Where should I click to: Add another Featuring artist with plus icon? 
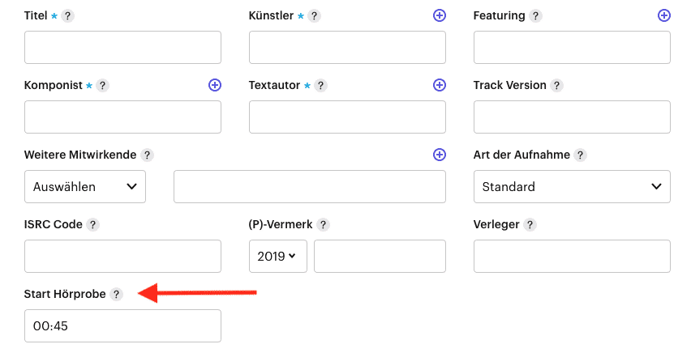click(x=663, y=15)
